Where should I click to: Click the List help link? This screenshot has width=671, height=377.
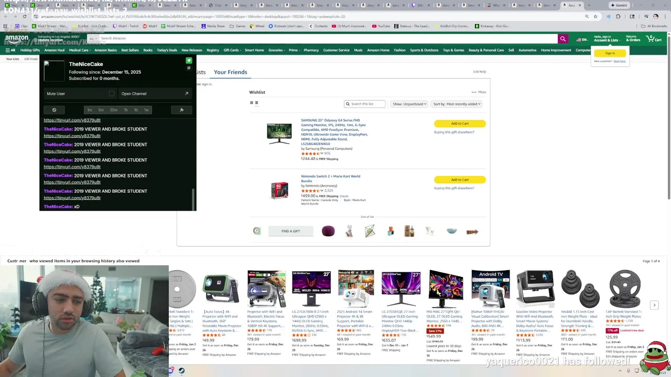[480, 72]
